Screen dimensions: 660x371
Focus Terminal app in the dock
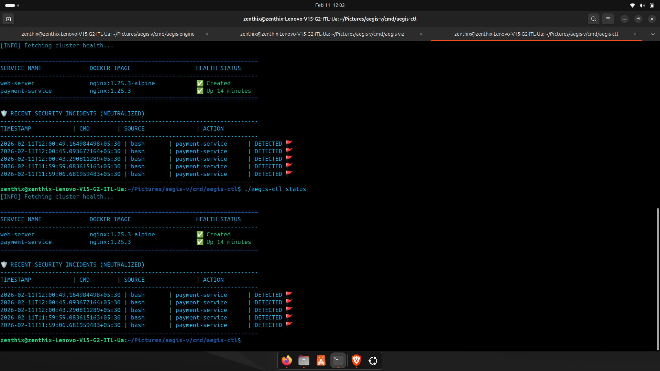coord(338,360)
